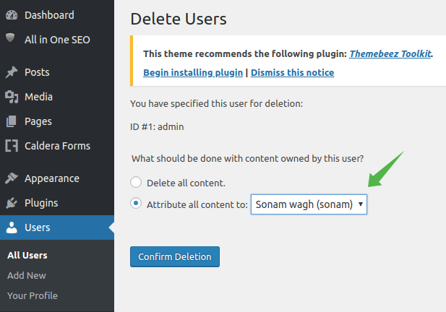Open the Appearance menu label
446x312 pixels.
coord(52,178)
